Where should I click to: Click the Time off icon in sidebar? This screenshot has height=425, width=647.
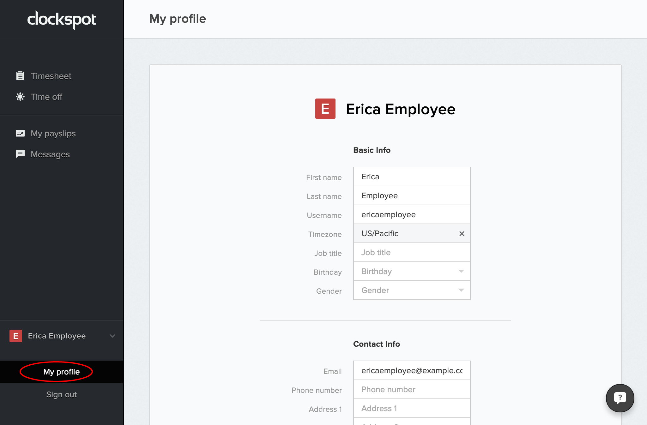click(x=20, y=97)
